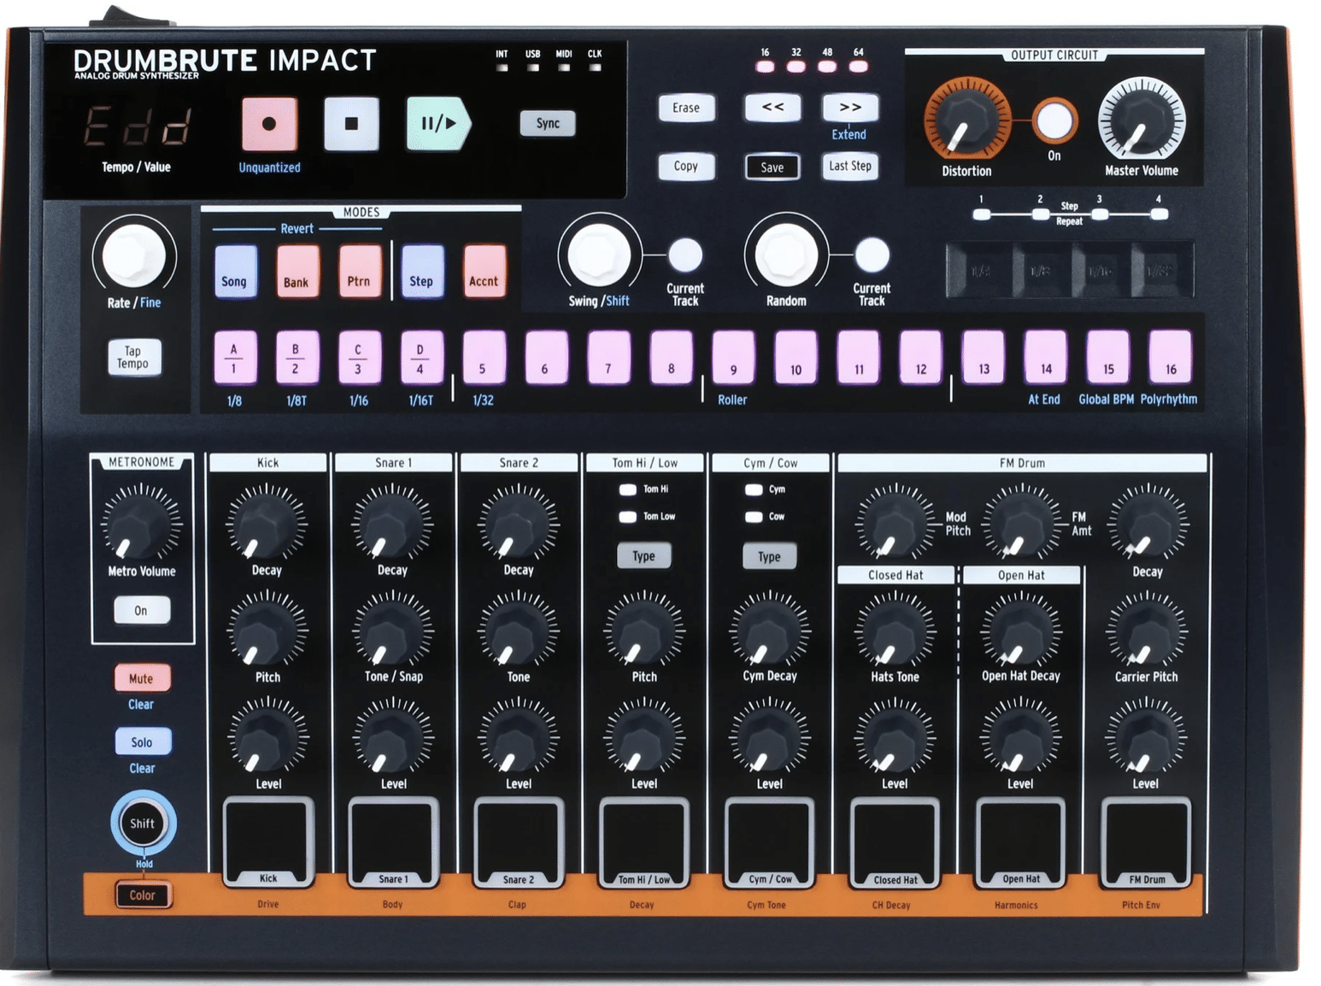Hit the Kick drum pad
The image size is (1321, 986).
(268, 842)
